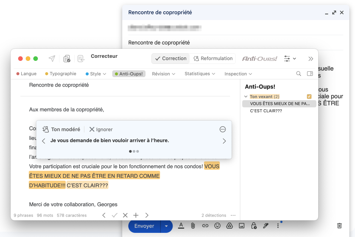Expand the Statistiques dropdown
The image size is (355, 237).
200,74
